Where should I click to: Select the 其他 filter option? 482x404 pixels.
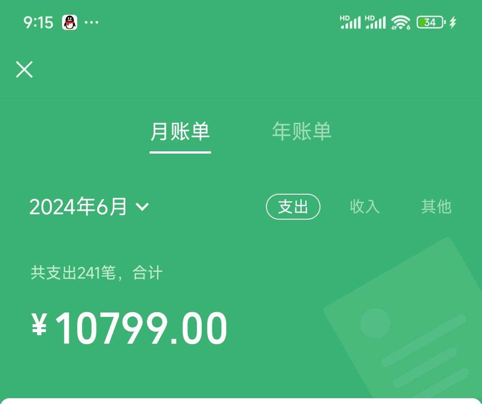[x=436, y=206]
